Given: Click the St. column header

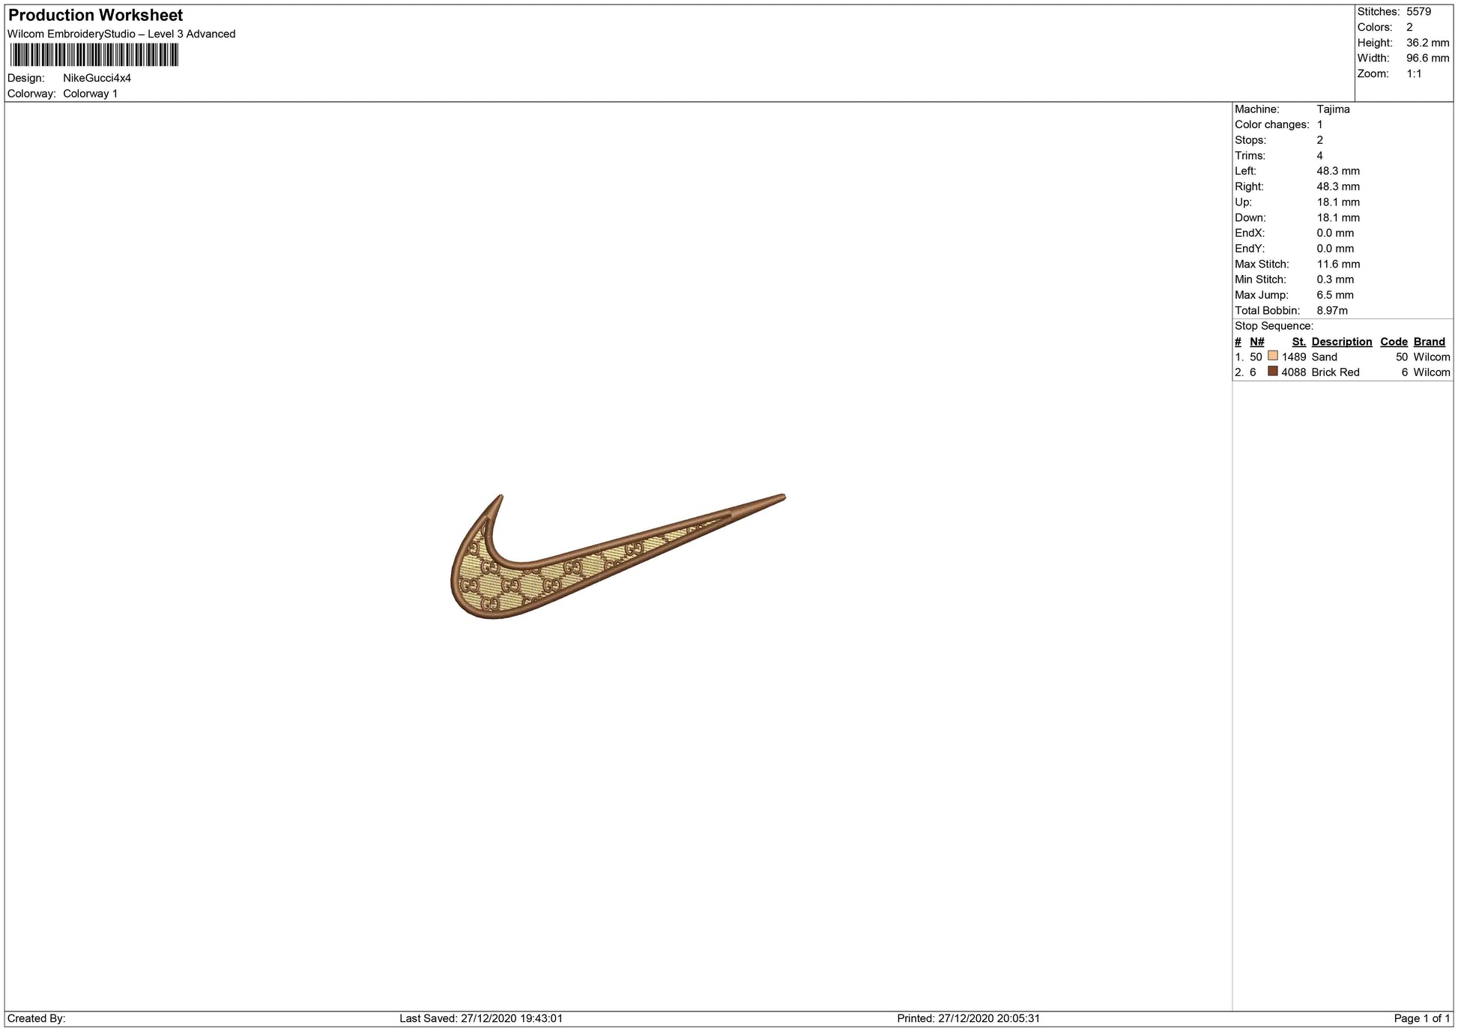Looking at the screenshot, I should pos(1298,342).
